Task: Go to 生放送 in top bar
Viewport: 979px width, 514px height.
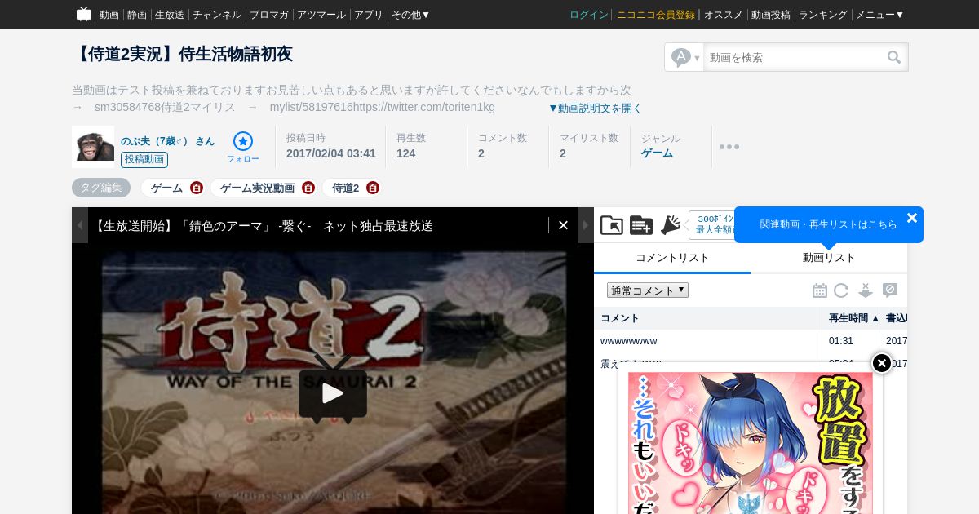Action: pos(170,15)
